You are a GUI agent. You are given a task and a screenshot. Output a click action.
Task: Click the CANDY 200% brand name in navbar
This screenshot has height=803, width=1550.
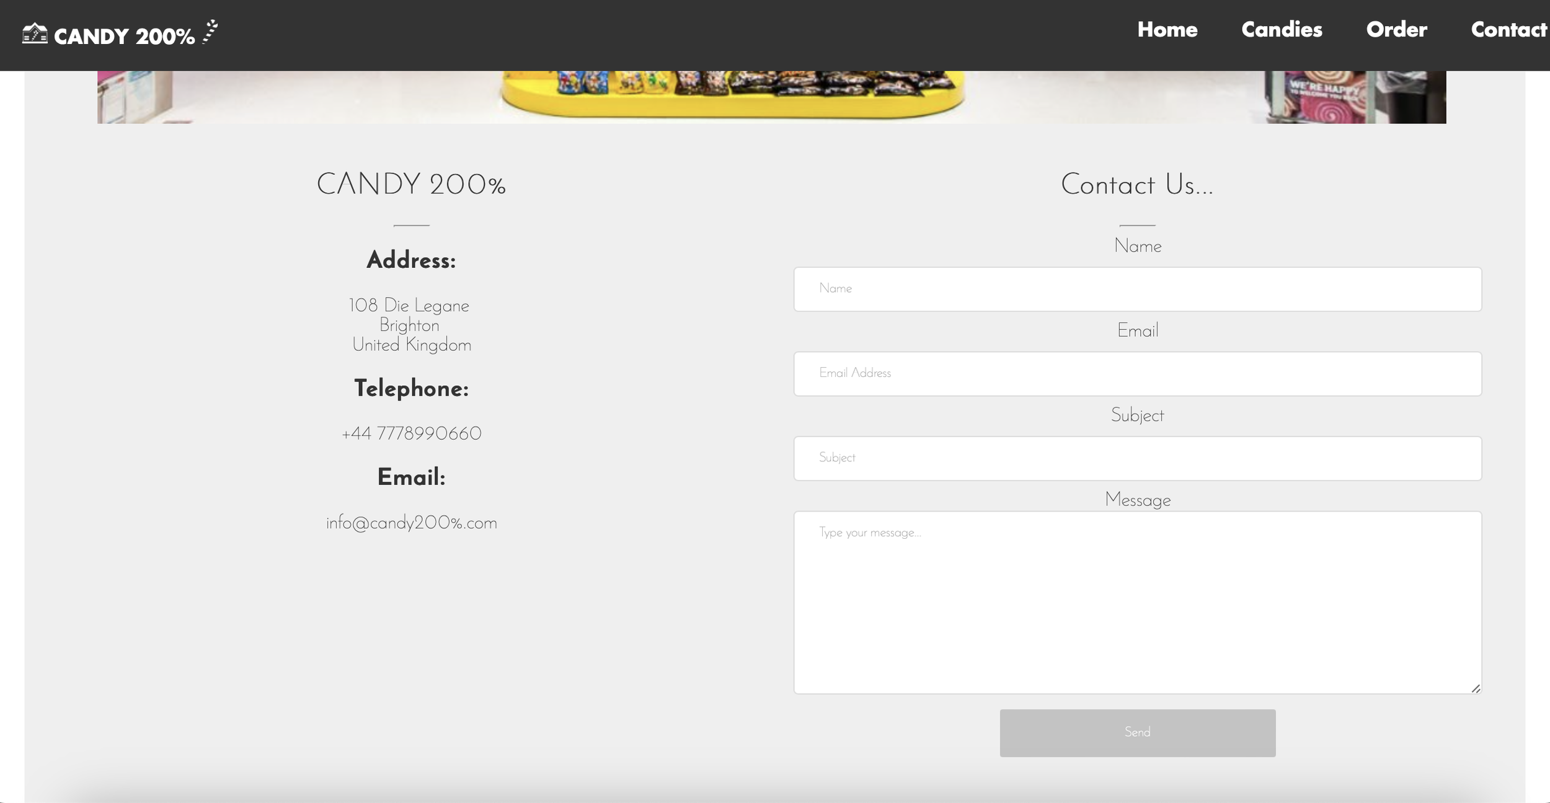pyautogui.click(x=124, y=37)
